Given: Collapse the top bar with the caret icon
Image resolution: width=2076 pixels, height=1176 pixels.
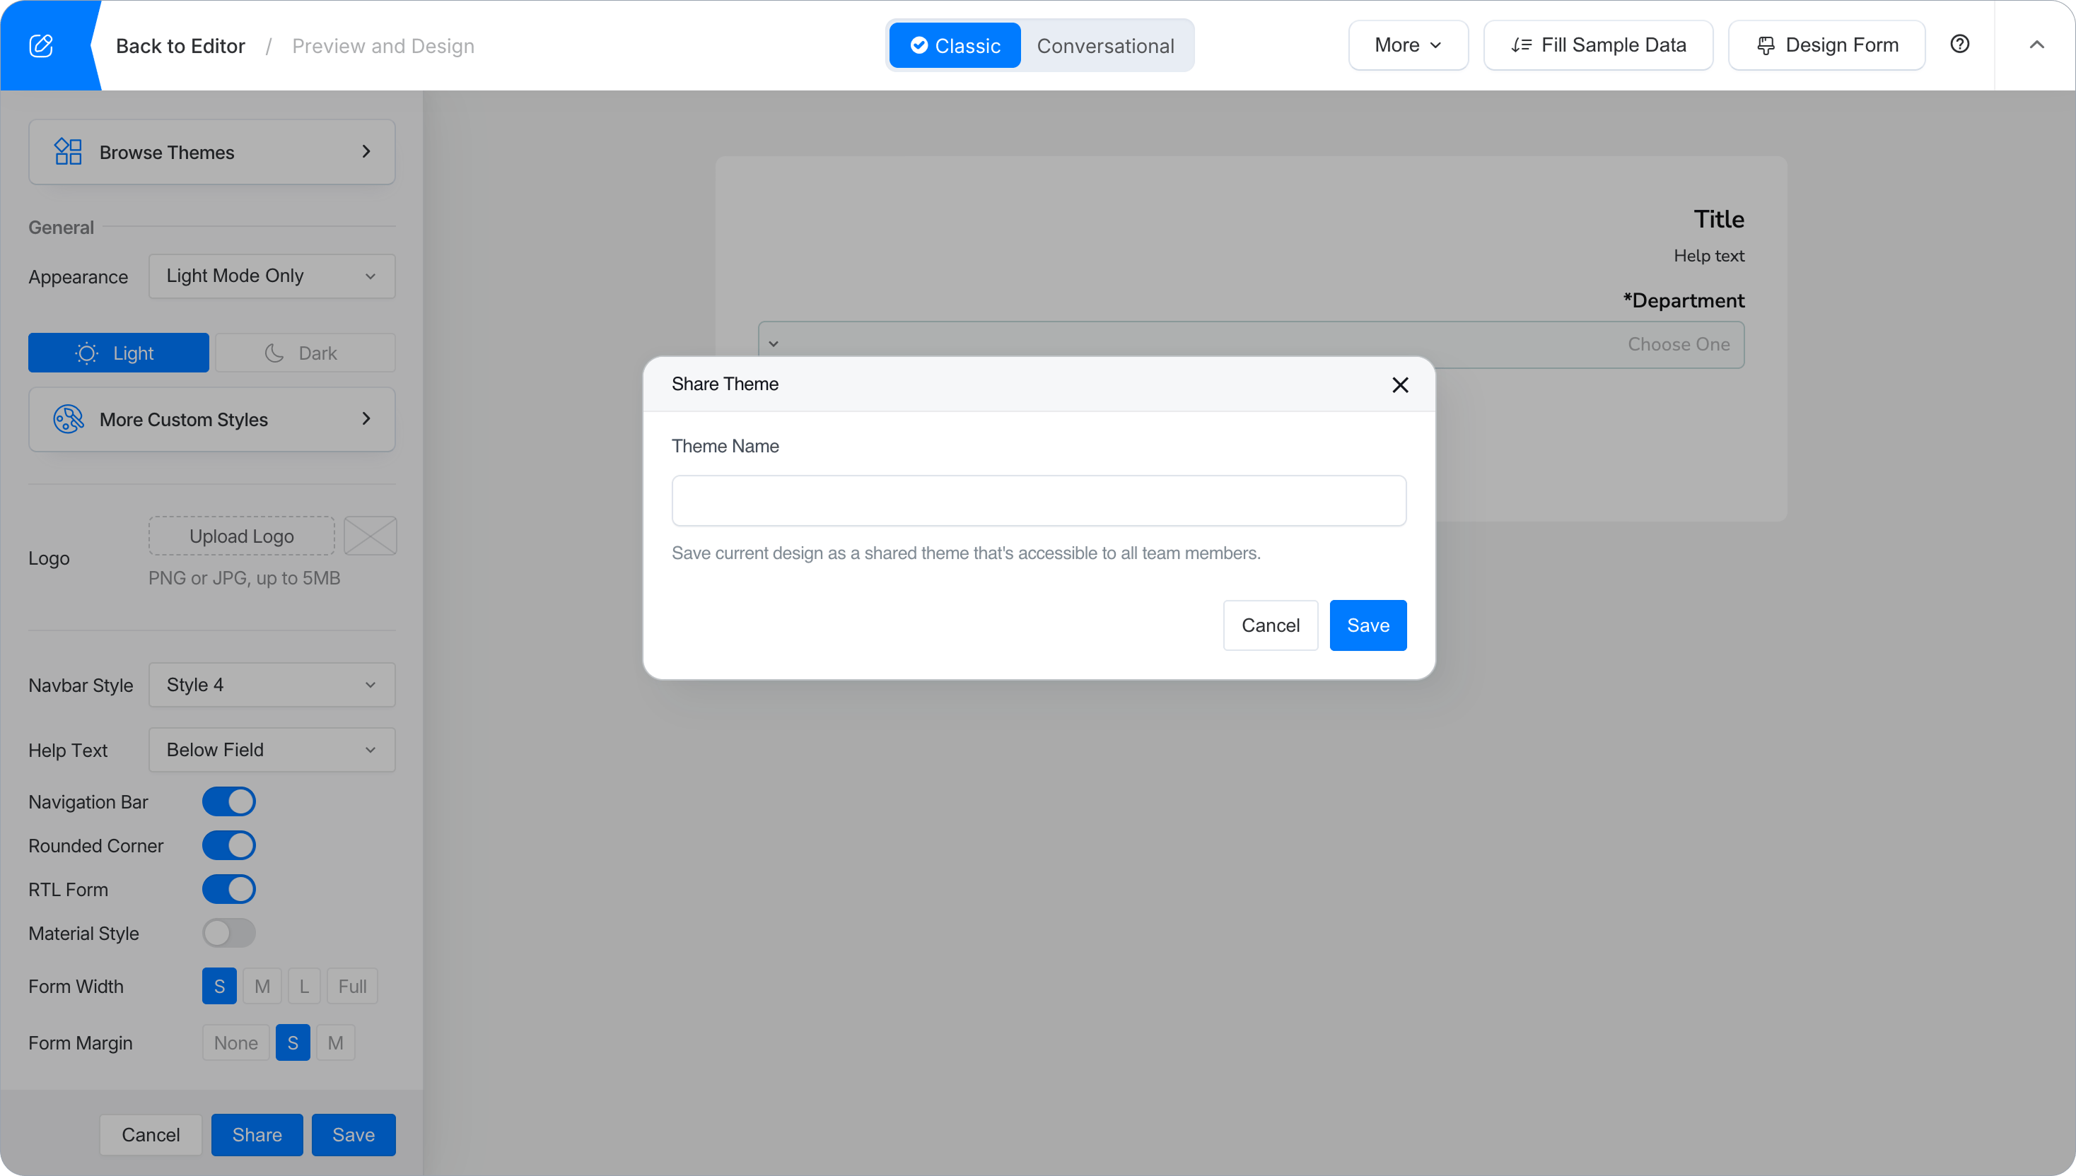Looking at the screenshot, I should [2036, 45].
